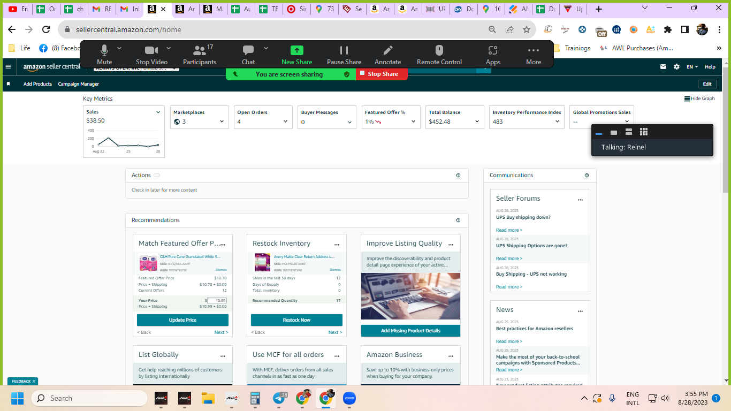731x411 pixels.
Task: Toggle the Chrome side panel
Action: (x=685, y=30)
